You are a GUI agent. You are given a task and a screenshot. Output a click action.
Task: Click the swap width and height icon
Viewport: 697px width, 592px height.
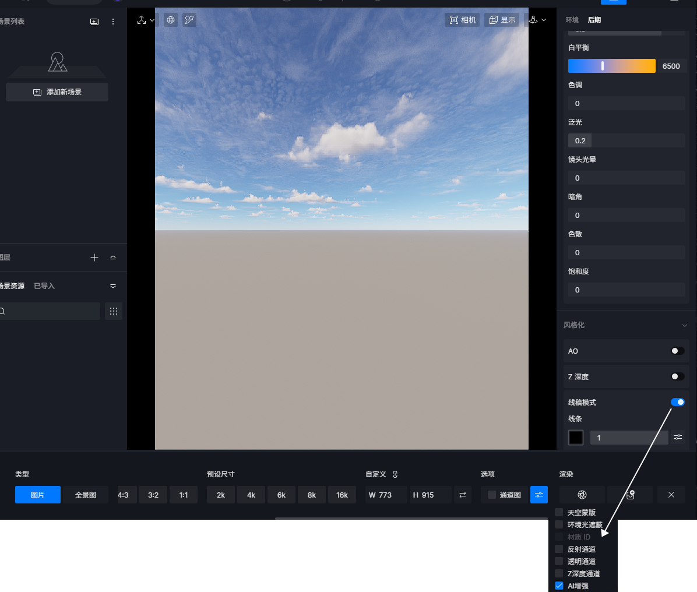463,495
